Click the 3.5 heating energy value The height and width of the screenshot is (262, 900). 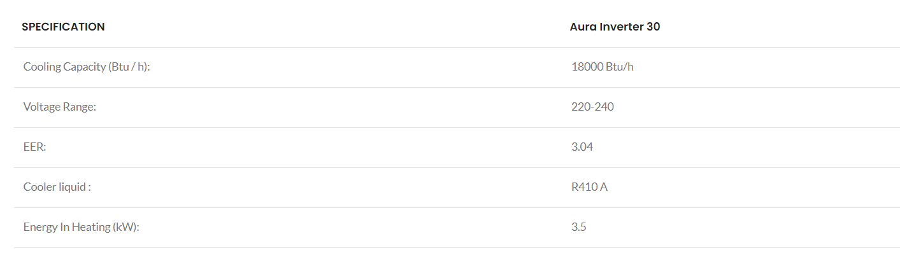[x=578, y=227]
